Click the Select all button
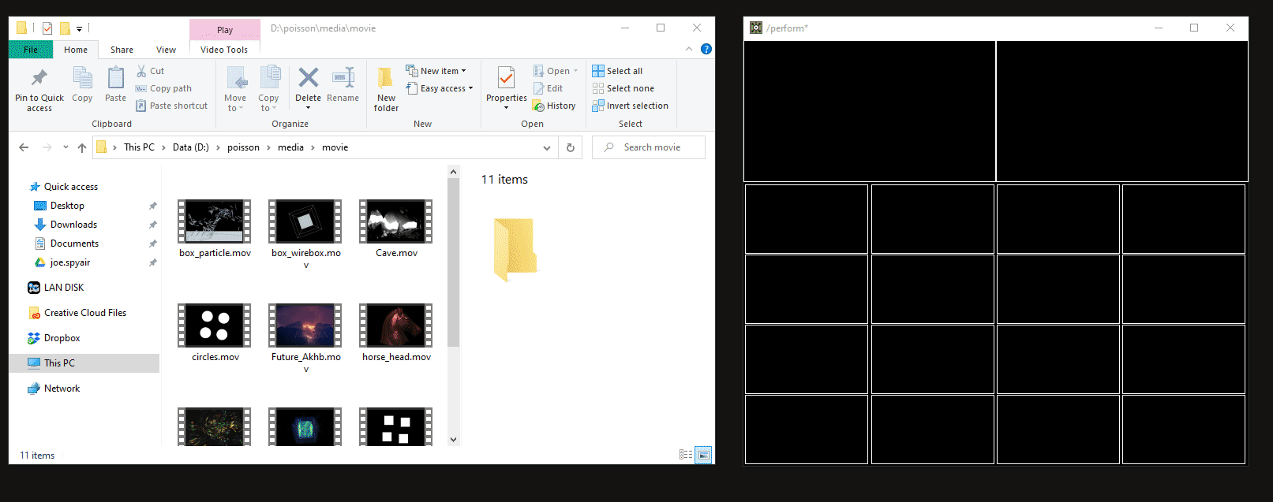Screen dimensions: 1273x502 [617, 71]
